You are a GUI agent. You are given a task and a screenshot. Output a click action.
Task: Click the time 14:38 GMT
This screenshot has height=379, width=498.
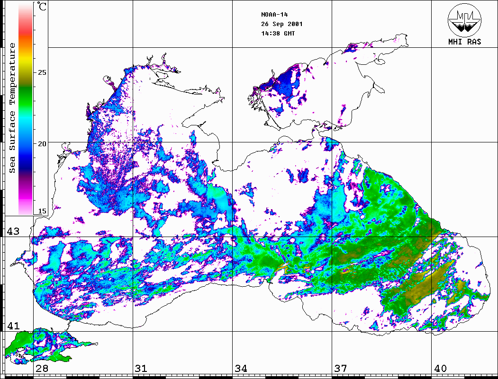click(278, 33)
